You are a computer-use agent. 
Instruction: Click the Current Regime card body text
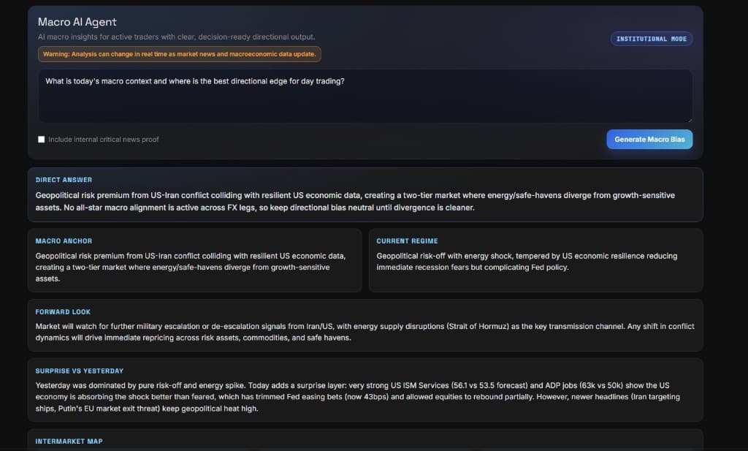(x=527, y=262)
